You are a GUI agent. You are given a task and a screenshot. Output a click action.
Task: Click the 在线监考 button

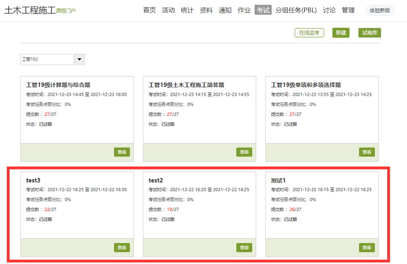coord(309,33)
